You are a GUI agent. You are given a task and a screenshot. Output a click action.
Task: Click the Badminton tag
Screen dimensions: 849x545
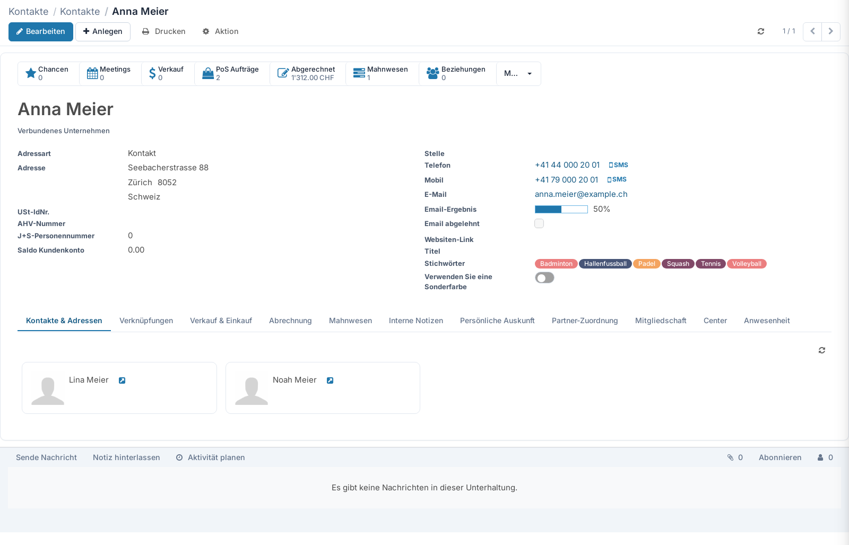pyautogui.click(x=556, y=264)
